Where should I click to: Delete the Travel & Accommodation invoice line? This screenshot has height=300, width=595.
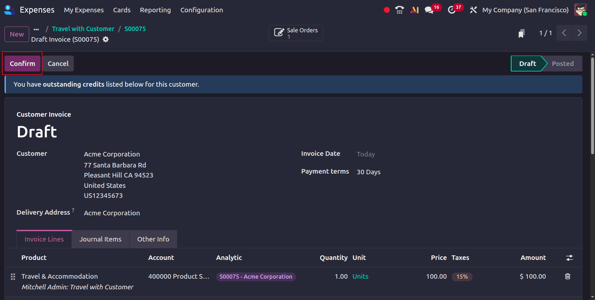(567, 276)
